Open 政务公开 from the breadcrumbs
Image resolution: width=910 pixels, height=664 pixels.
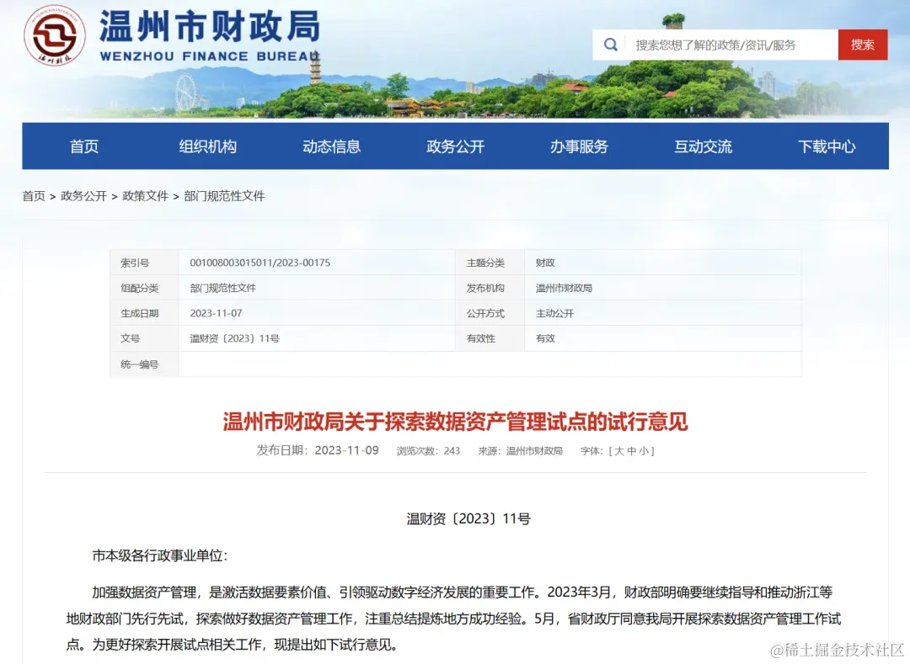pyautogui.click(x=82, y=195)
